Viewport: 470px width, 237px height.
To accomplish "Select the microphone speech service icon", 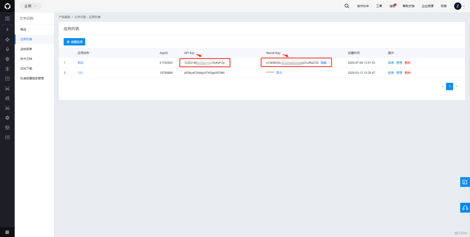I will [7, 49].
